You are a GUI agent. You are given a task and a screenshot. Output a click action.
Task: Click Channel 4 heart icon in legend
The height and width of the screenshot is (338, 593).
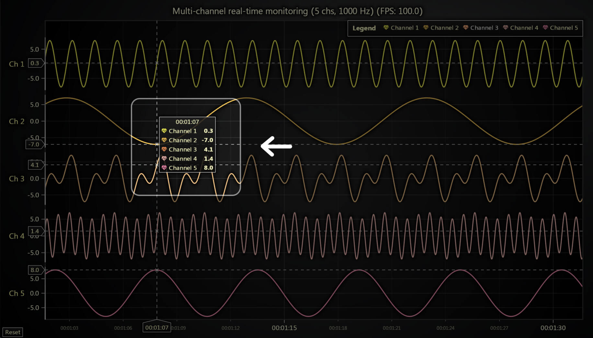point(505,28)
